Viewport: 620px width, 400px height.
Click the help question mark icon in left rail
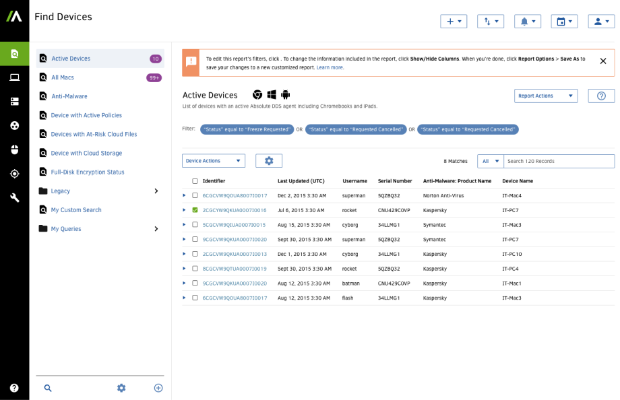[14, 388]
